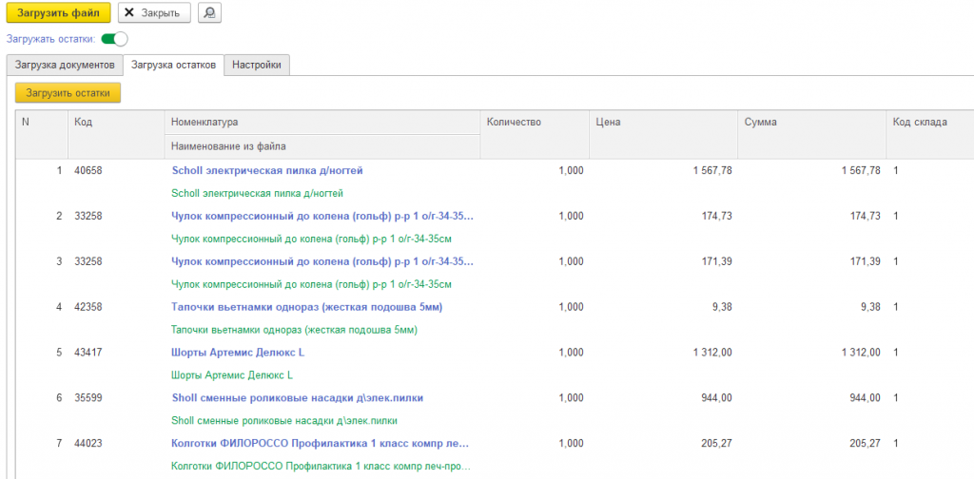Screen dimensions: 974x479
Task: Click the price cell 1 567,78
Action: (x=712, y=171)
